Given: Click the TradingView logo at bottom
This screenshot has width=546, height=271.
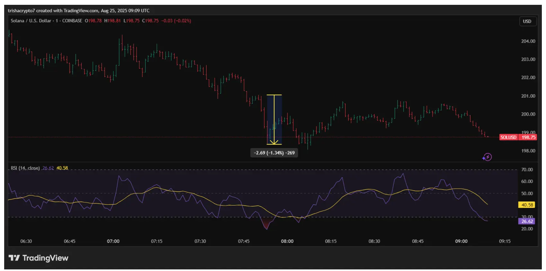Looking at the screenshot, I should click(x=38, y=258).
